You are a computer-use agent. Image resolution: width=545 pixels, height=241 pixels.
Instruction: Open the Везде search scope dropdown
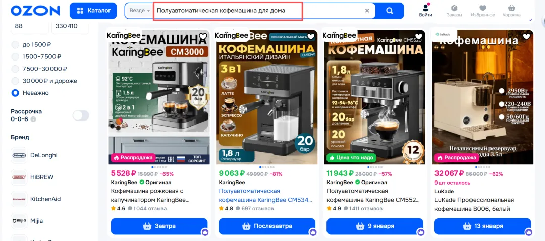140,11
